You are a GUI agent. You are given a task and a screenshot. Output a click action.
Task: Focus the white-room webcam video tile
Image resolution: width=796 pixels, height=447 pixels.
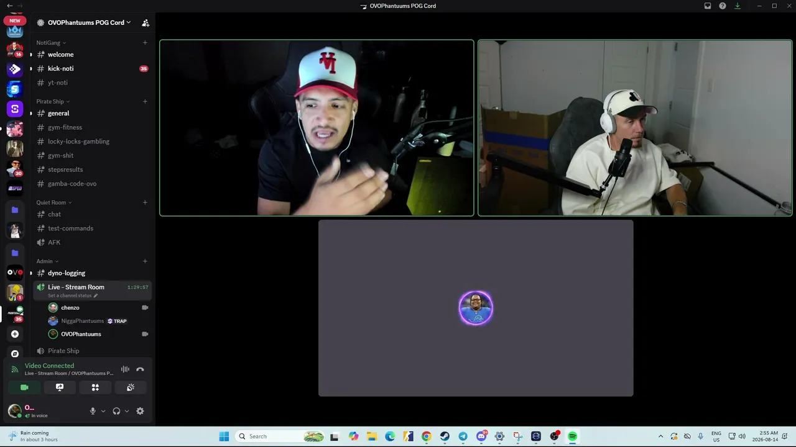(635, 128)
